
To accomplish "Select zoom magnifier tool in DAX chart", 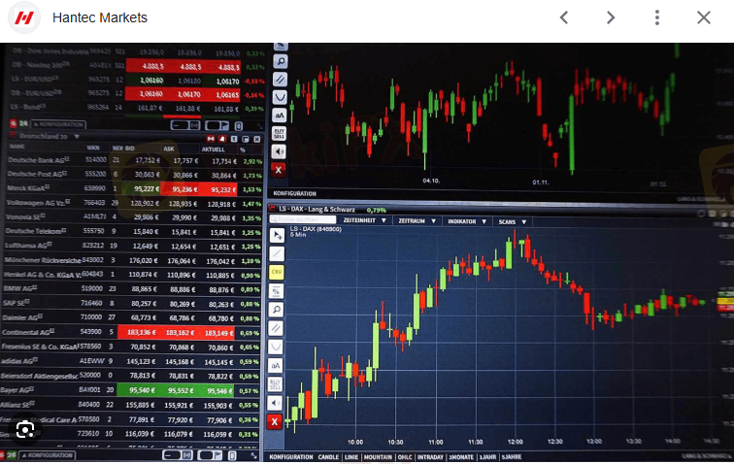I will coord(276,310).
